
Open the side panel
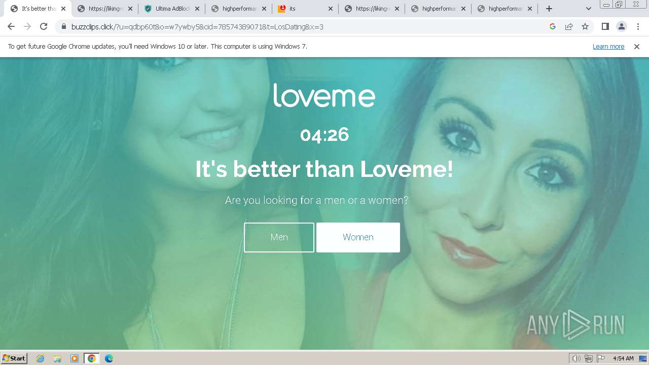pos(605,27)
